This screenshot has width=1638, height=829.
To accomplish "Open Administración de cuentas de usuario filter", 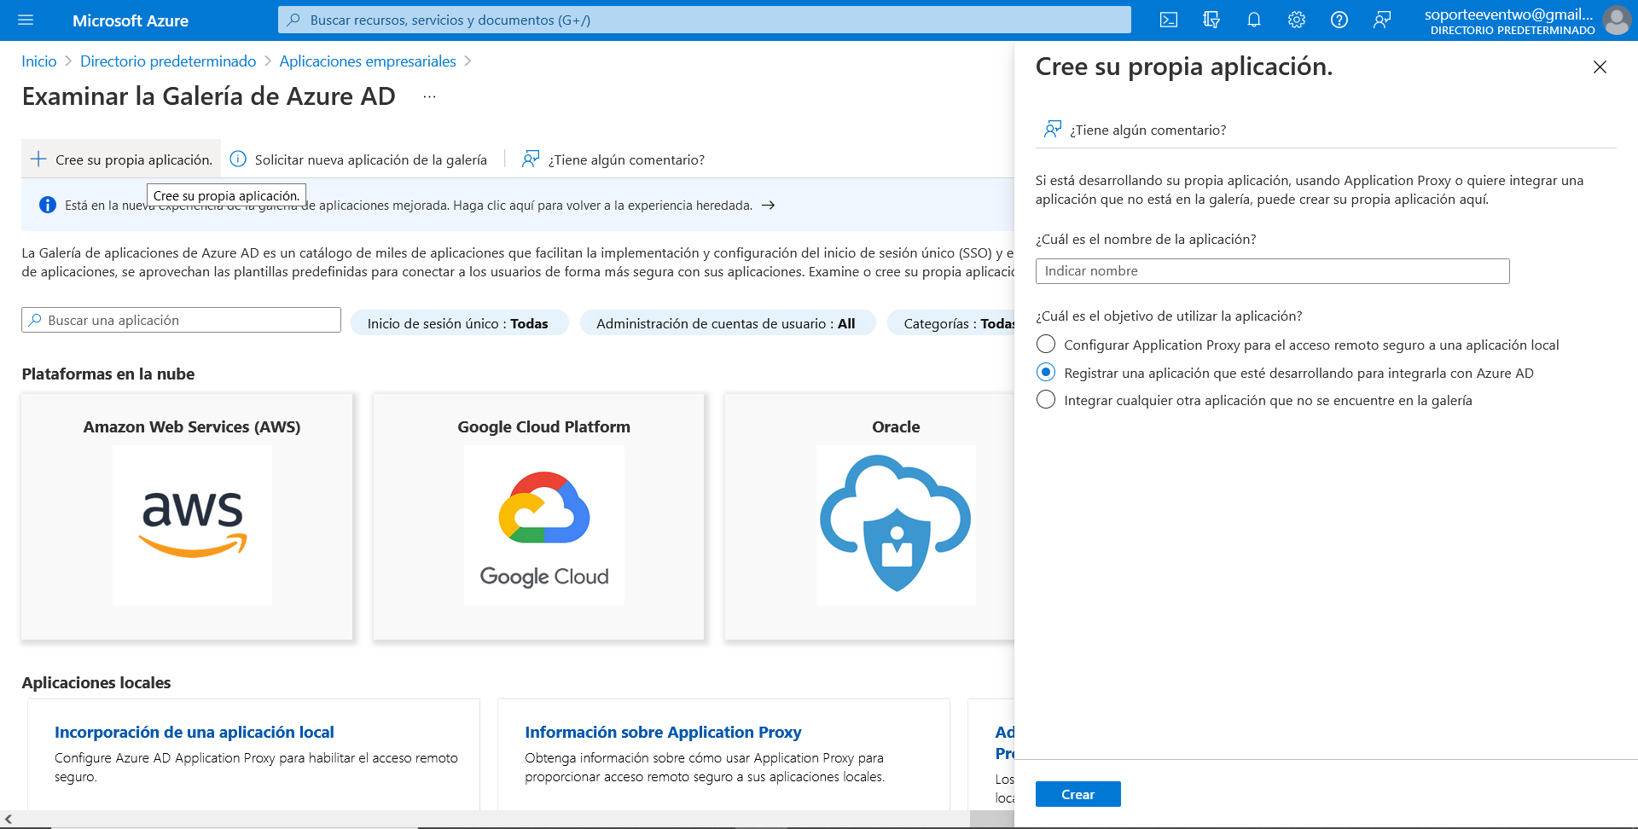I will pyautogui.click(x=727, y=323).
